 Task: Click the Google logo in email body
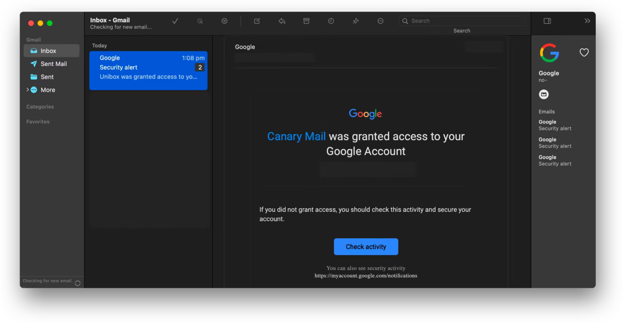pyautogui.click(x=365, y=114)
